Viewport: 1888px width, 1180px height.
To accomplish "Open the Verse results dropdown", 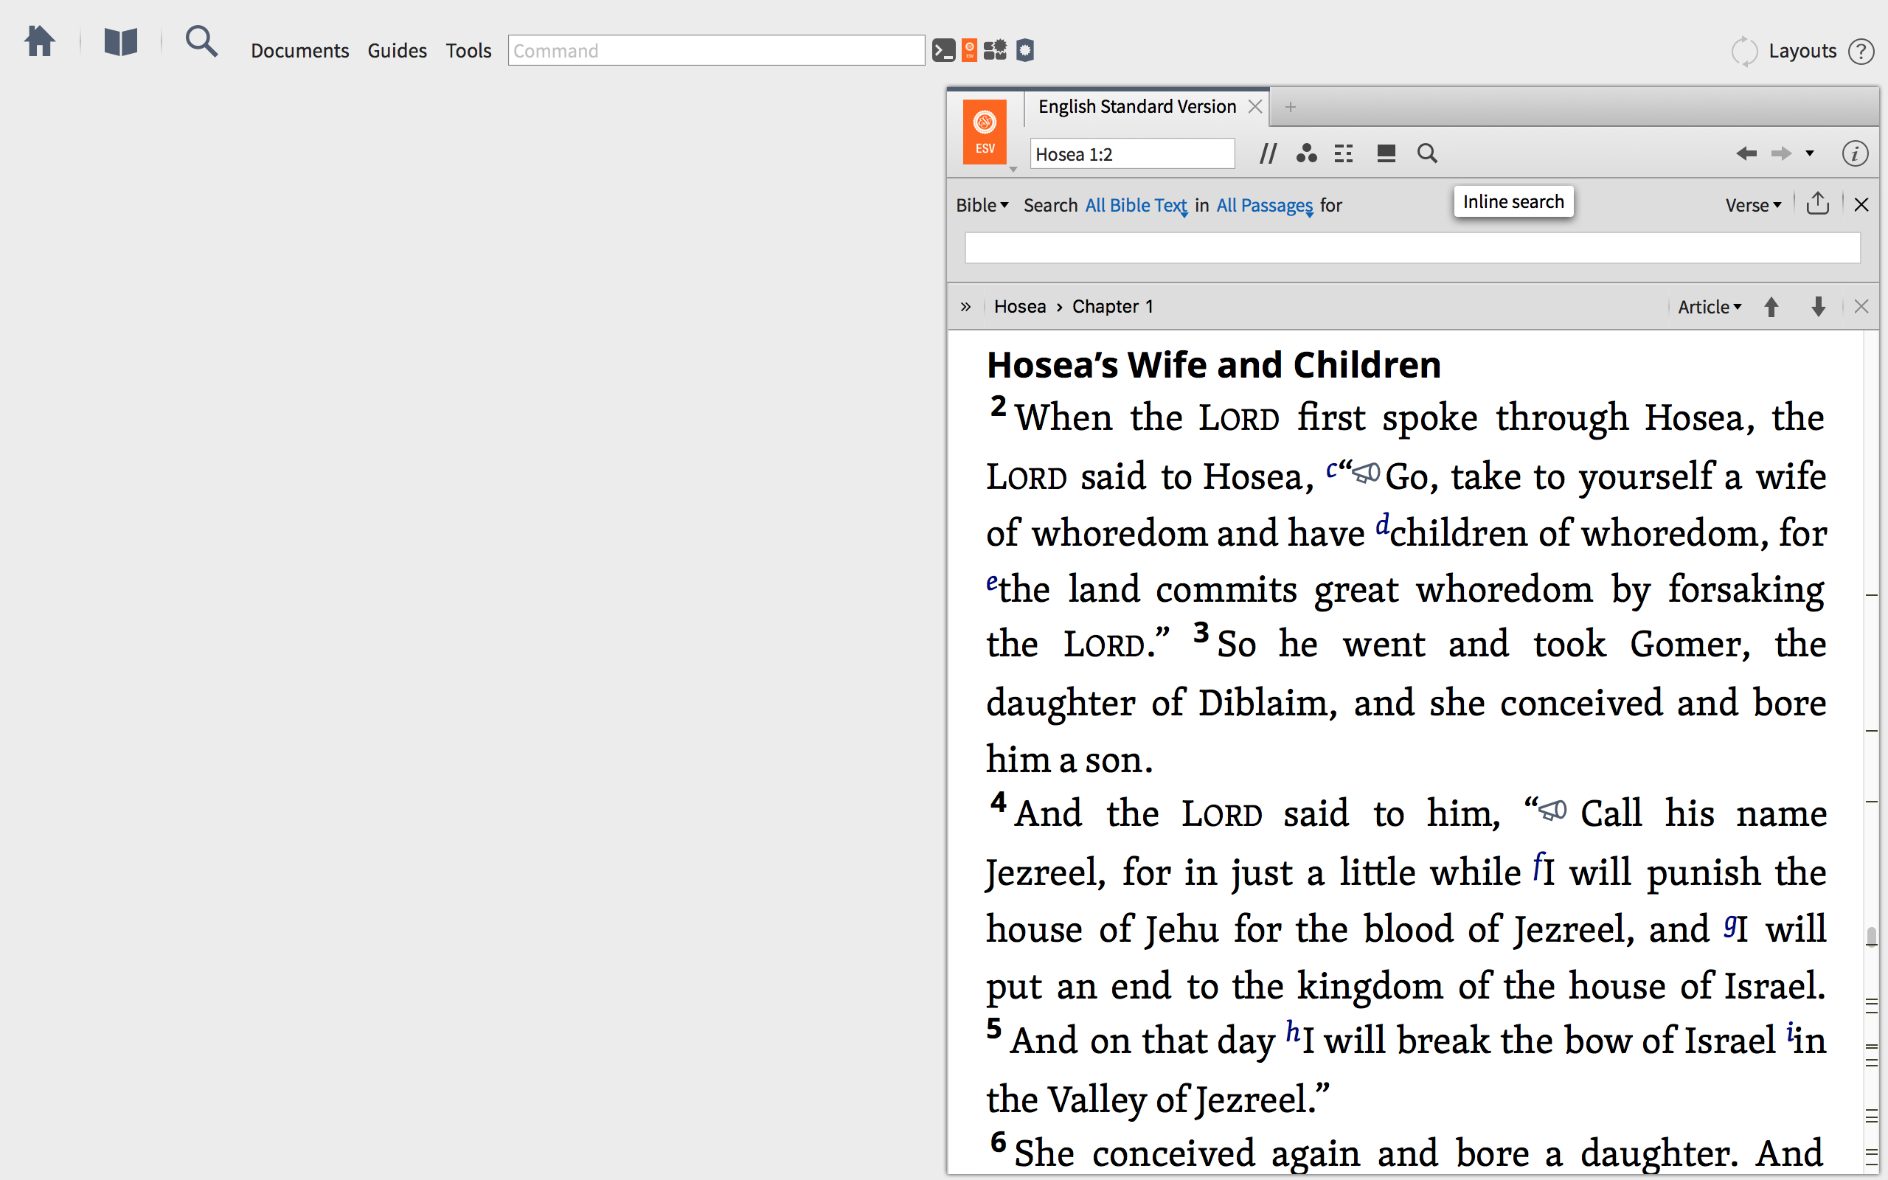I will (1752, 205).
